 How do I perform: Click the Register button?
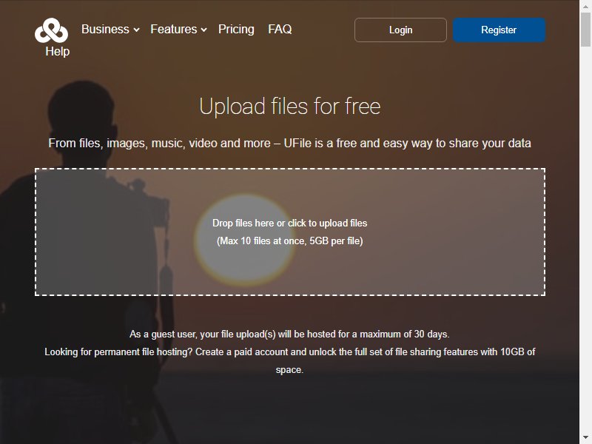pos(499,30)
